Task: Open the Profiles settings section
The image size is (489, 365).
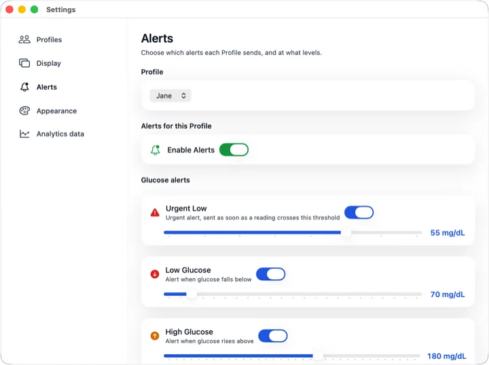Action: pos(49,39)
